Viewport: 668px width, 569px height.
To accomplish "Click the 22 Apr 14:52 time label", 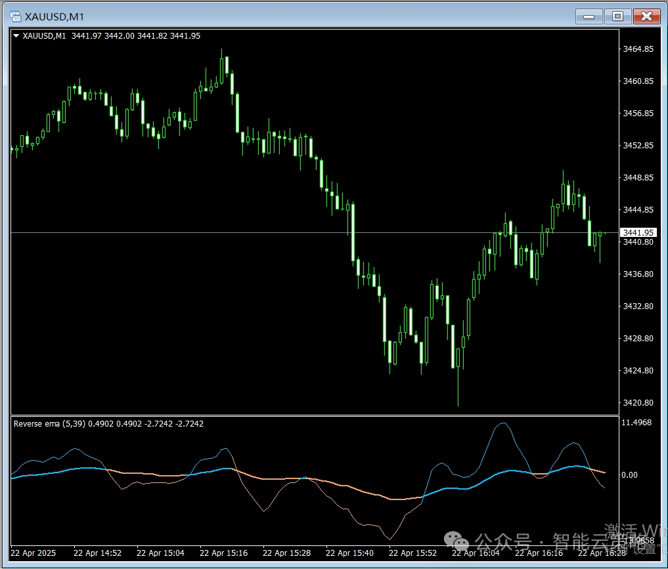I will pyautogui.click(x=97, y=553).
